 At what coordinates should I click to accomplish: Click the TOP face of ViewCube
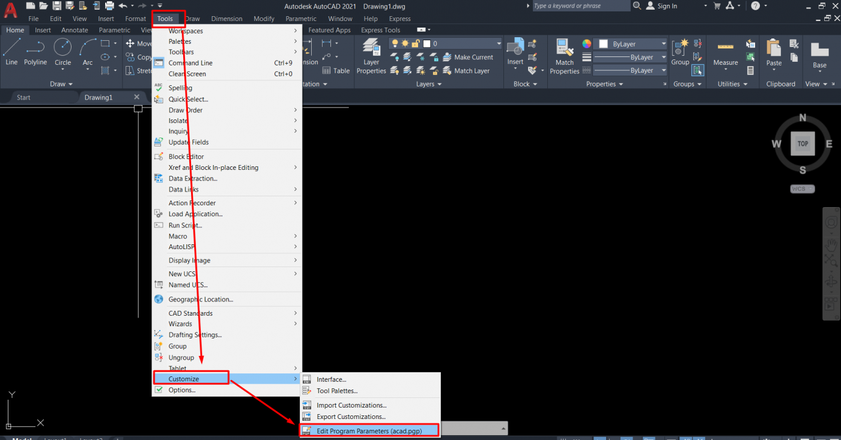pos(803,144)
